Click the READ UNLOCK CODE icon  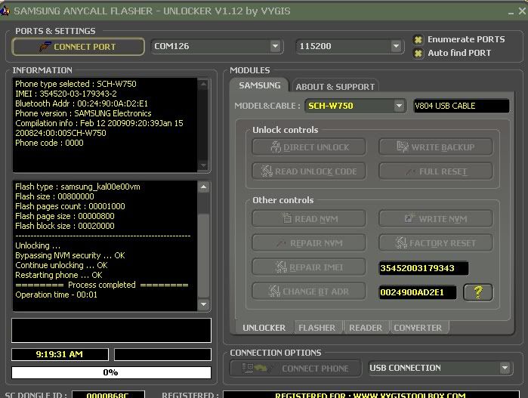coord(267,171)
